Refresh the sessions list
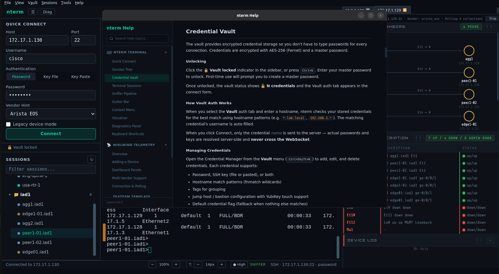Screen dimensions: 499x274 (91, 159)
